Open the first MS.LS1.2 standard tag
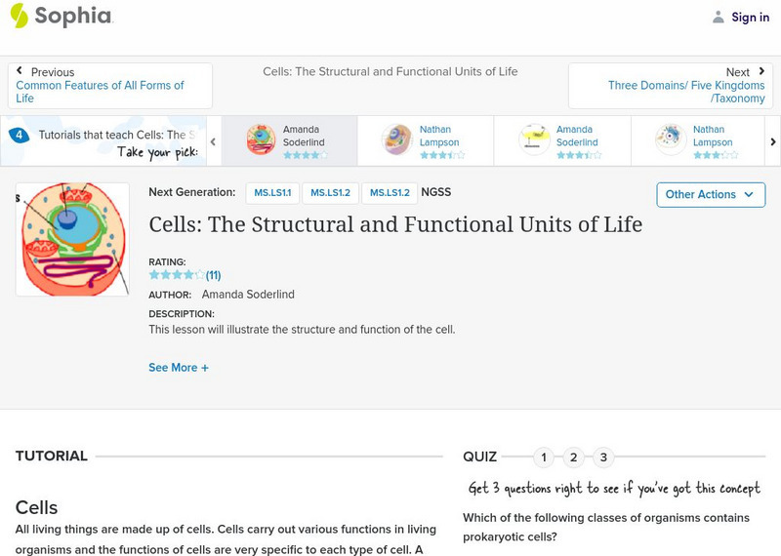The image size is (781, 556). (330, 193)
